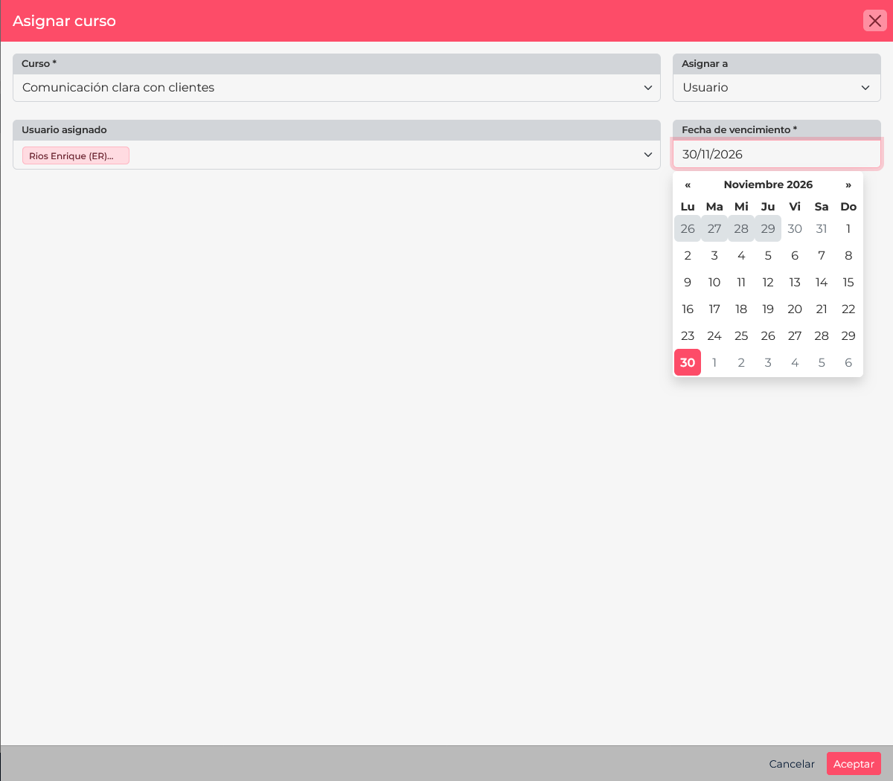Select December 1 in the last row
The width and height of the screenshot is (893, 781).
click(x=714, y=363)
